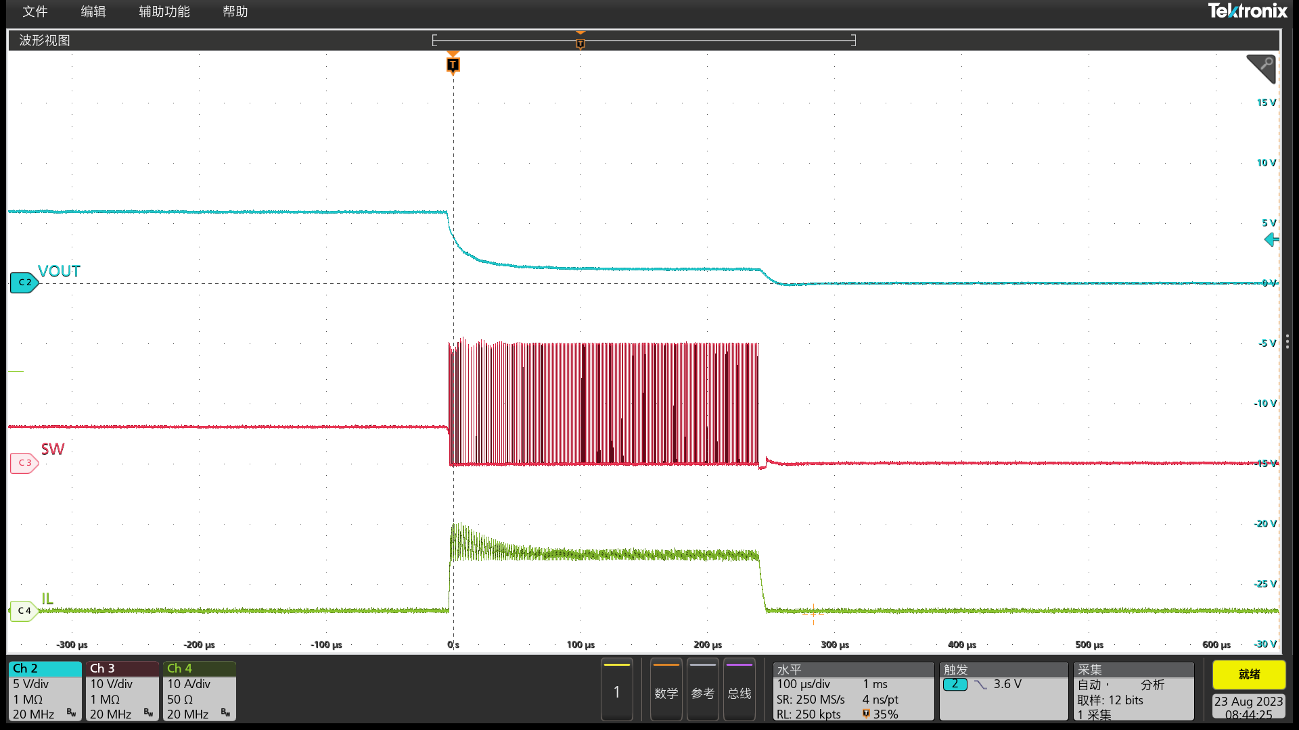
Task: Click the C2 VOUT channel handle
Action: (x=24, y=283)
